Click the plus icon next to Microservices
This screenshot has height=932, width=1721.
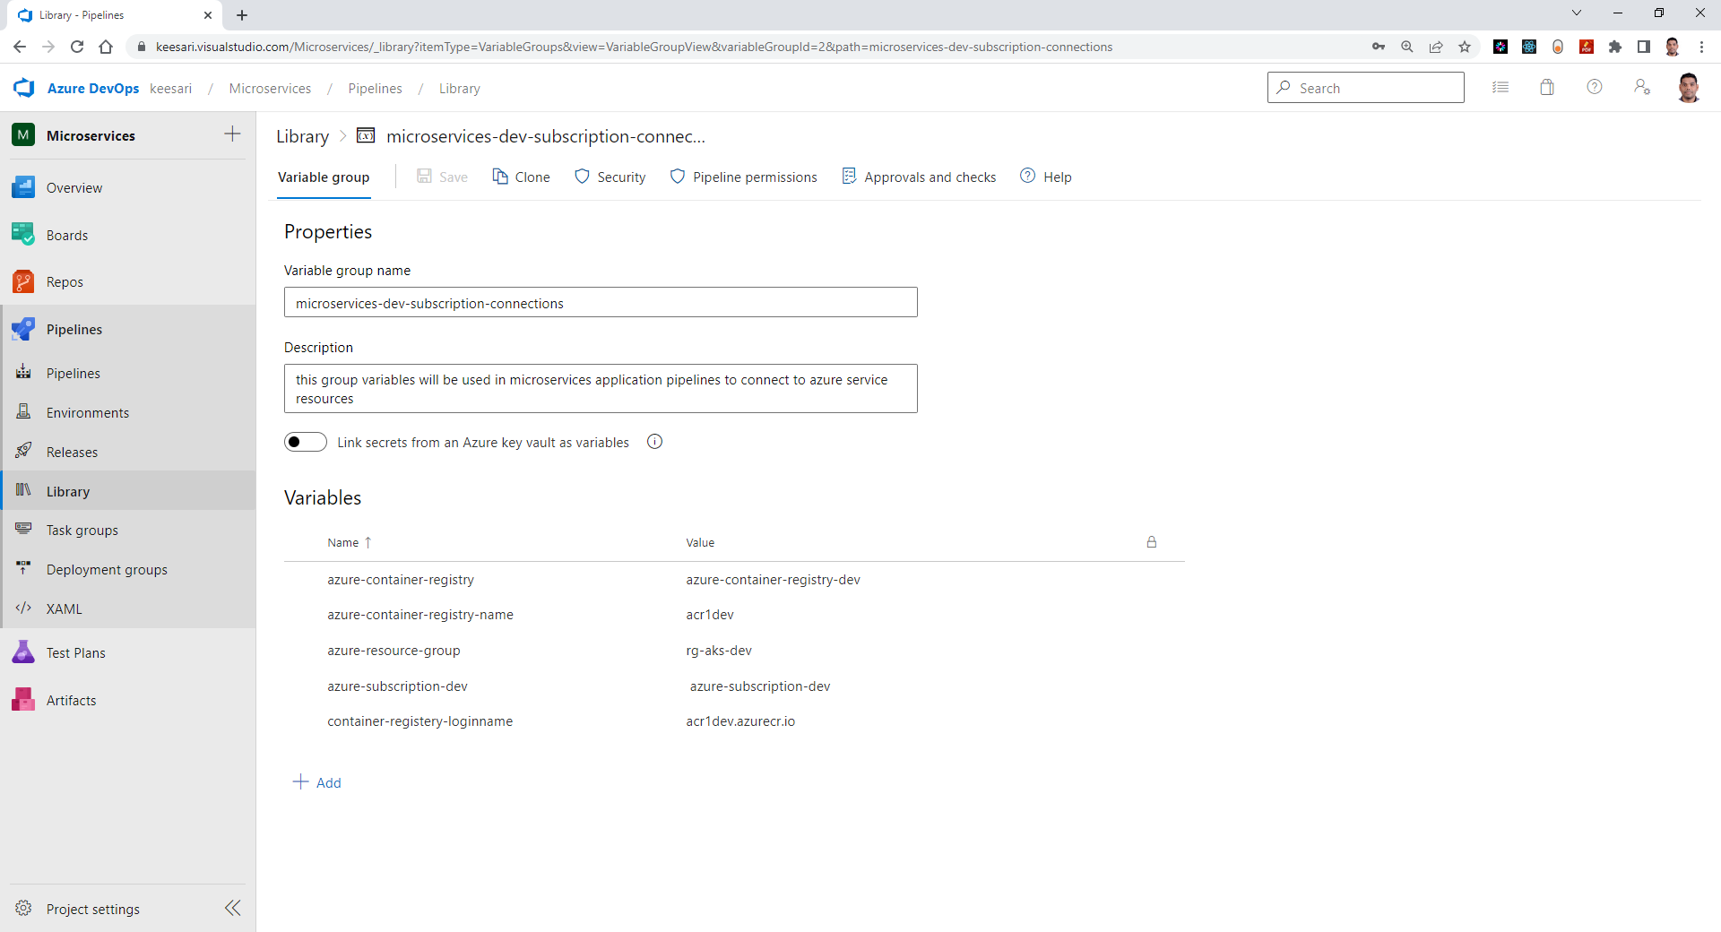pos(232,134)
